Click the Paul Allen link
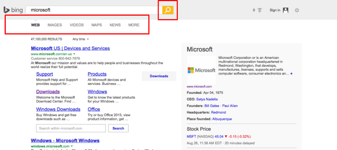The image size is (337, 150). (230, 106)
